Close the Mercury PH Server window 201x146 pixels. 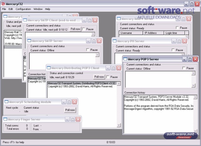click(x=185, y=41)
